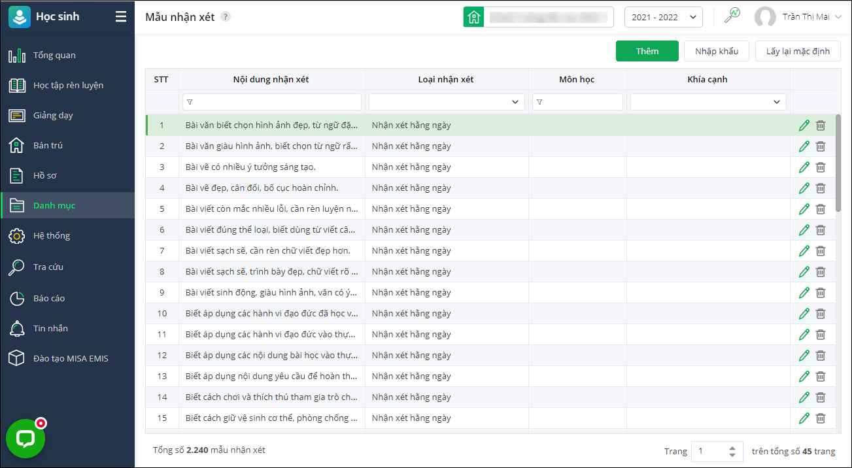Open Tổng quan in the sidebar

[67, 56]
